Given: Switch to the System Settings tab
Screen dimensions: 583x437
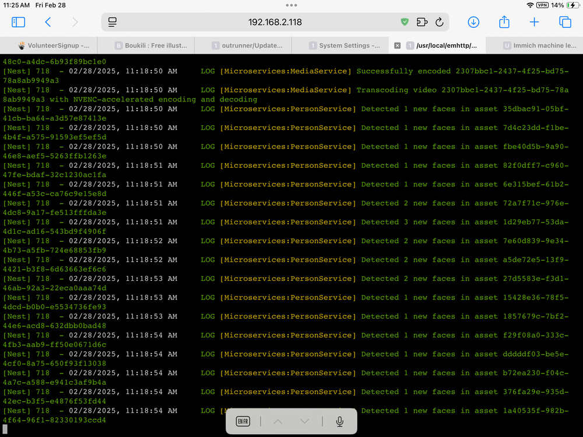Looking at the screenshot, I should coord(340,45).
